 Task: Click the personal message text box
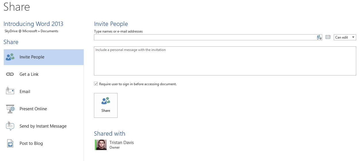pos(225,61)
